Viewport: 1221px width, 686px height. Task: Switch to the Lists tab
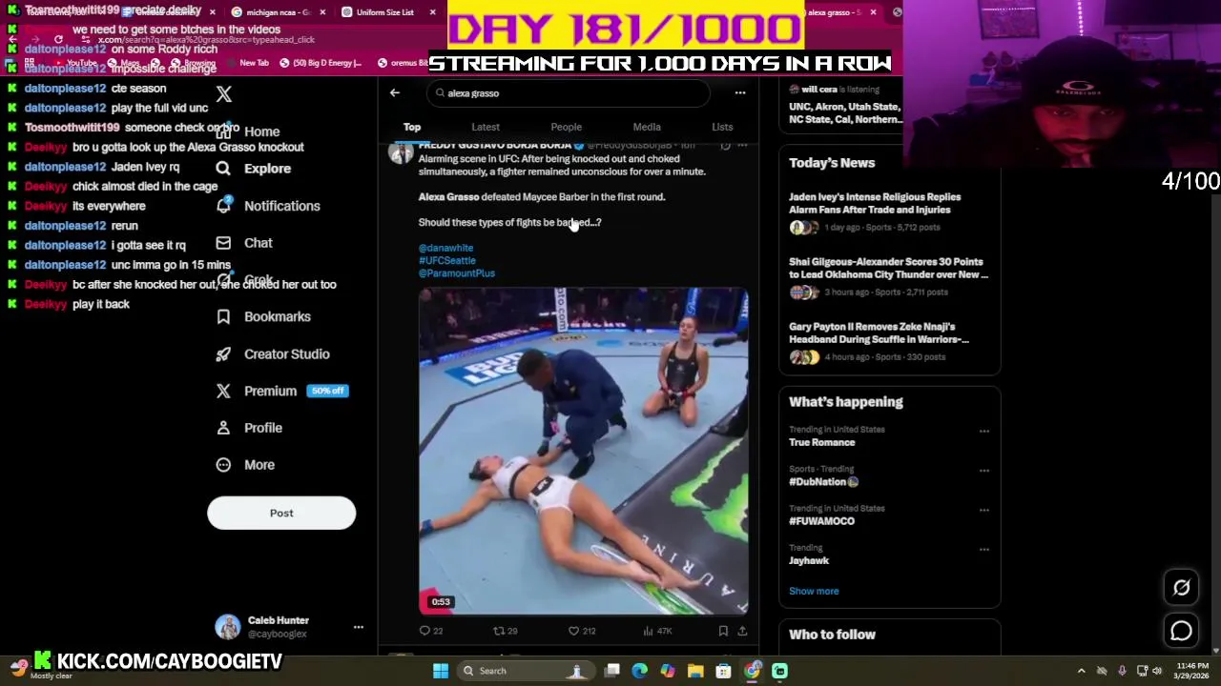pyautogui.click(x=722, y=127)
